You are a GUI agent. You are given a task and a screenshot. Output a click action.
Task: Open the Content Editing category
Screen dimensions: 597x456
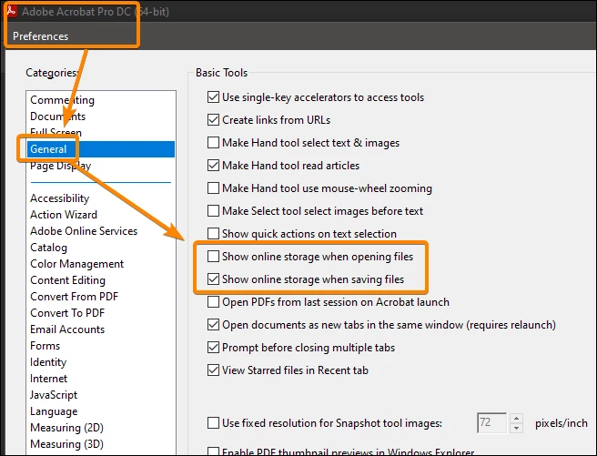[67, 280]
